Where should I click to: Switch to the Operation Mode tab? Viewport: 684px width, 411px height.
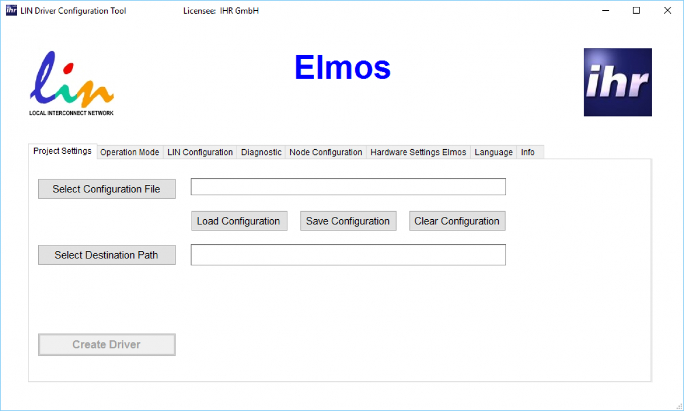pos(129,152)
